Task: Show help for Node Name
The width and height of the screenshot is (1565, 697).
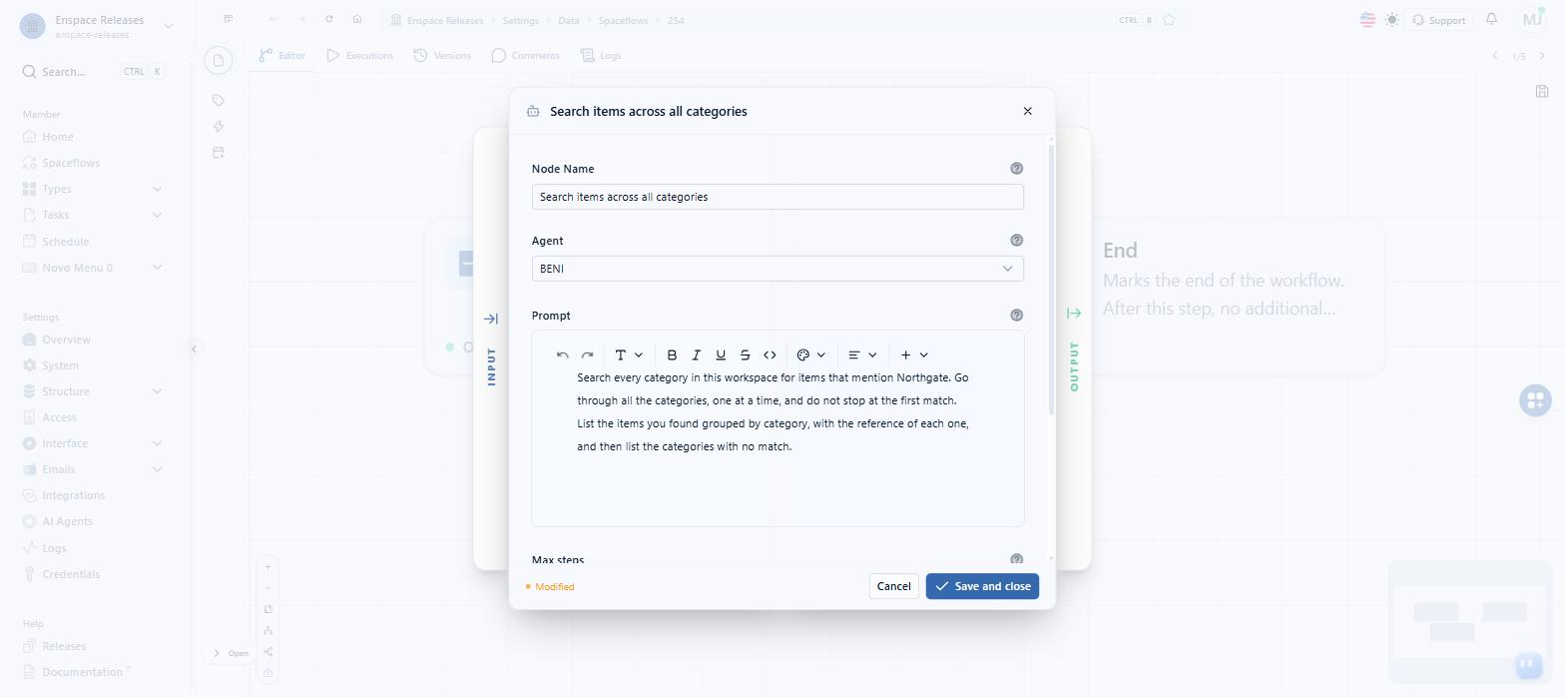Action: point(1017,169)
